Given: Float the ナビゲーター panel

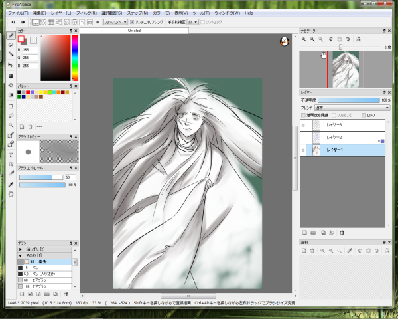Looking at the screenshot, I should point(384,31).
